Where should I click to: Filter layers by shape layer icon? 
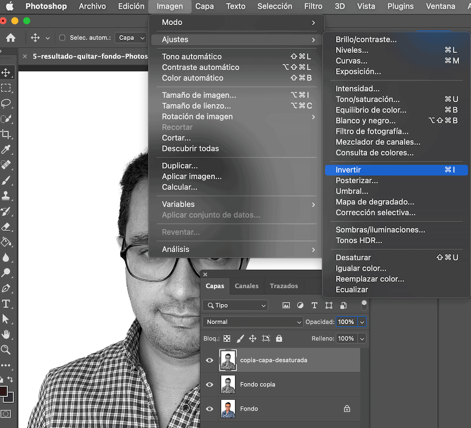pos(329,305)
